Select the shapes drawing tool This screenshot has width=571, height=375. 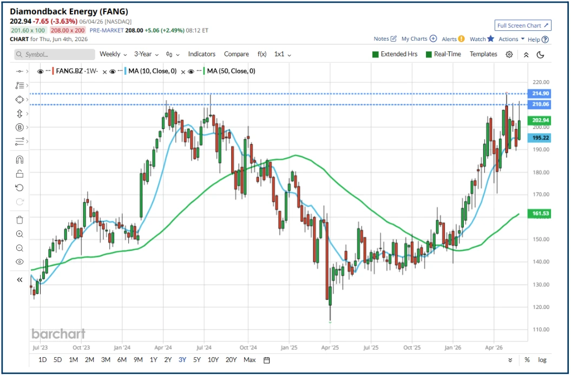[19, 100]
